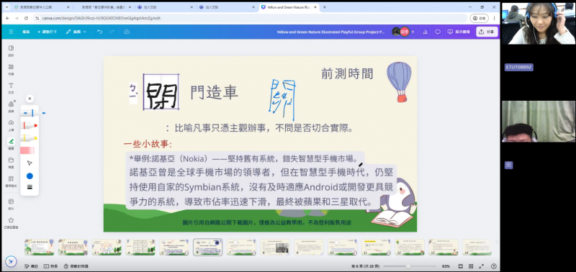Select the pointer cursor tool
The width and height of the screenshot is (576, 272).
tap(30, 163)
